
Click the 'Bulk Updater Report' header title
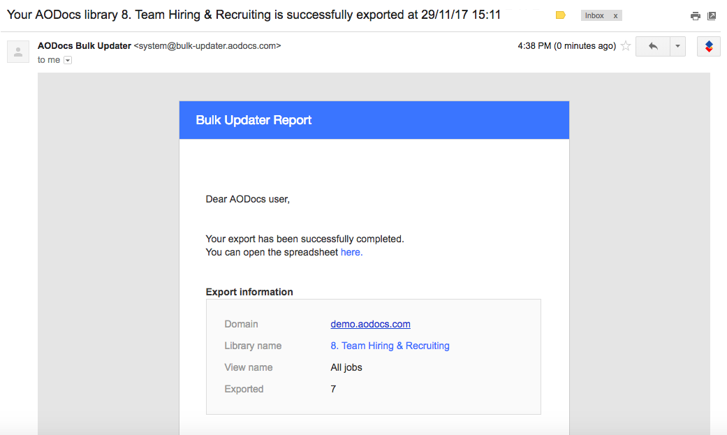pyautogui.click(x=254, y=120)
